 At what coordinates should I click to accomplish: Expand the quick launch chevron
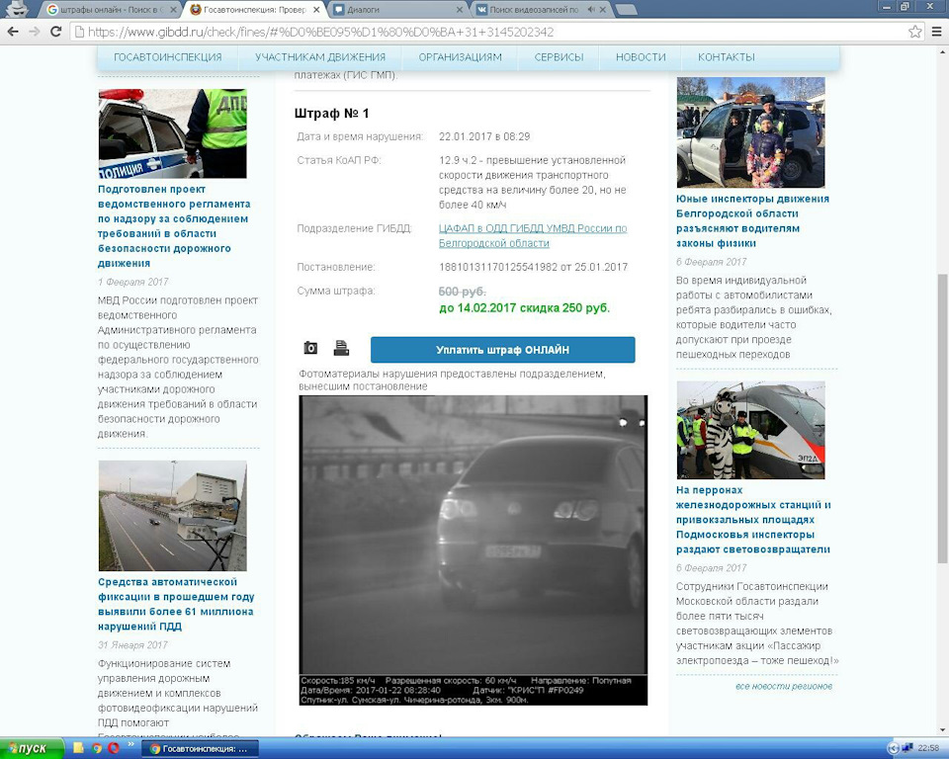tap(131, 744)
